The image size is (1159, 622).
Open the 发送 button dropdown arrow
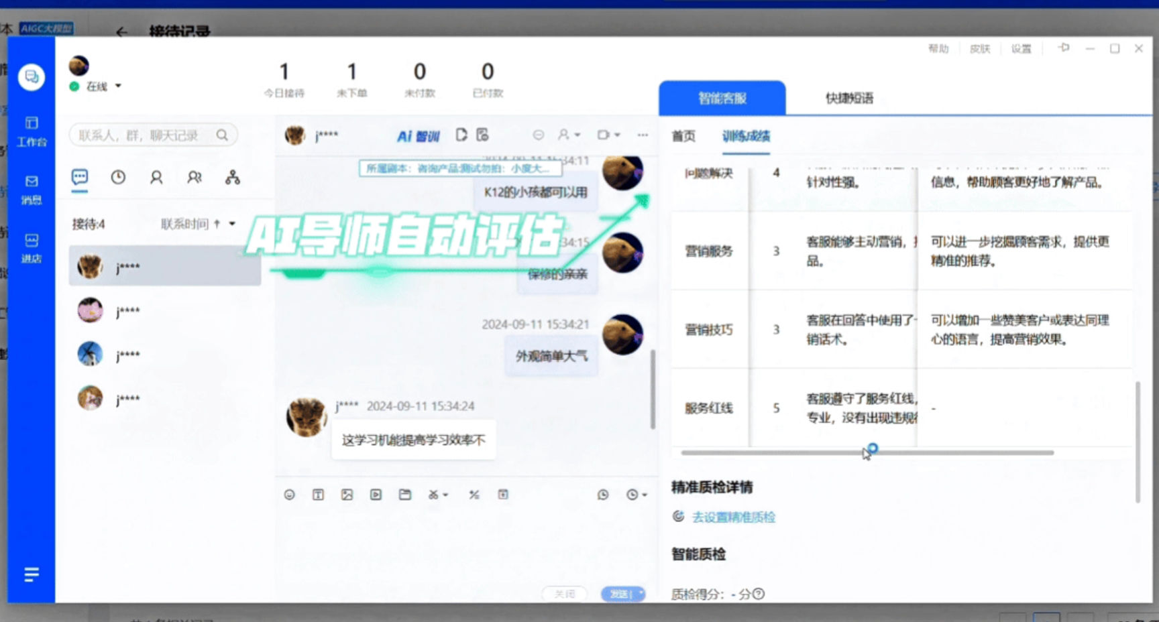(641, 594)
